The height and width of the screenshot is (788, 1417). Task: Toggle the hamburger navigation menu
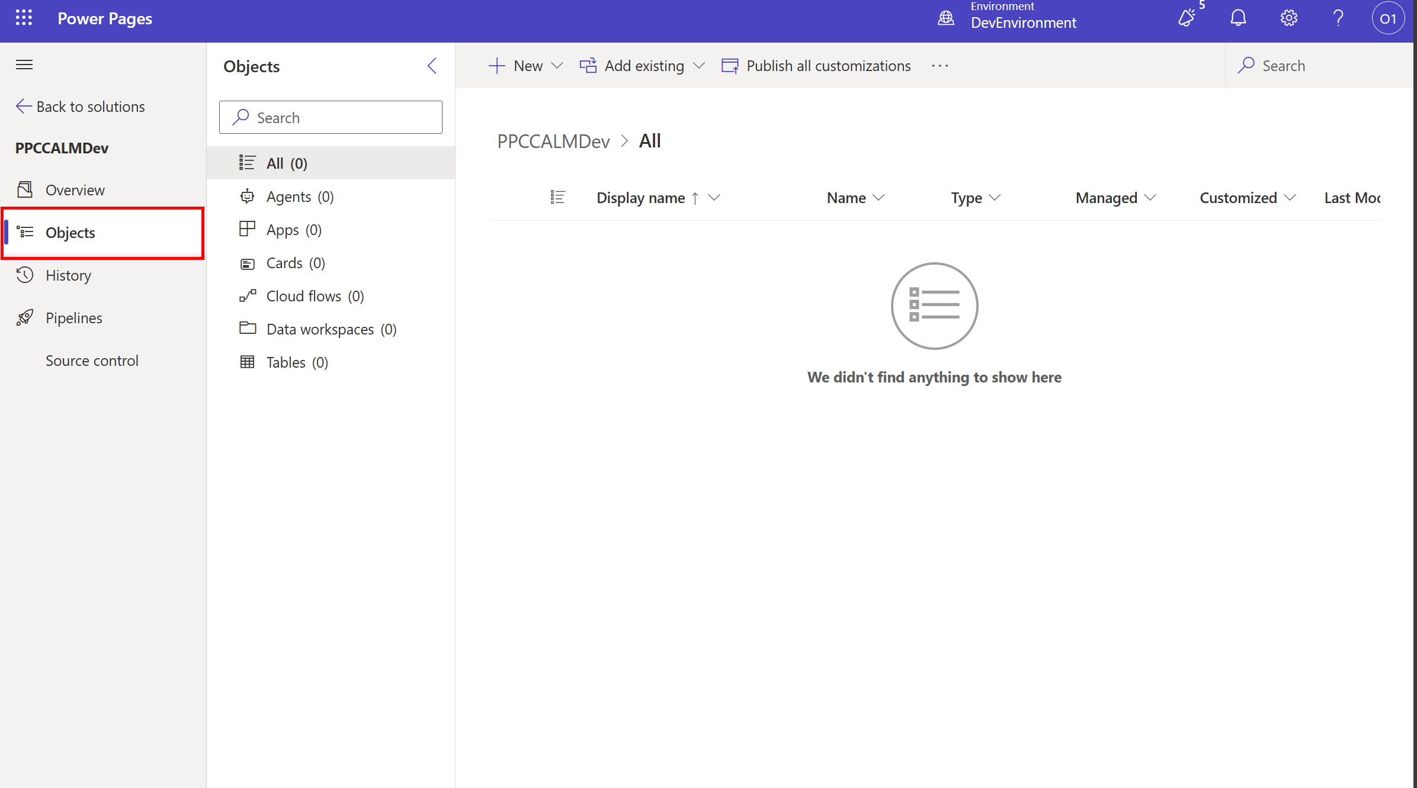pyautogui.click(x=24, y=65)
